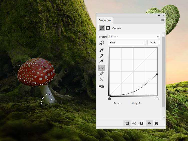Screen dimensions: 188x141
Task: Pick the white point eyedropper
Action: click(102, 62)
